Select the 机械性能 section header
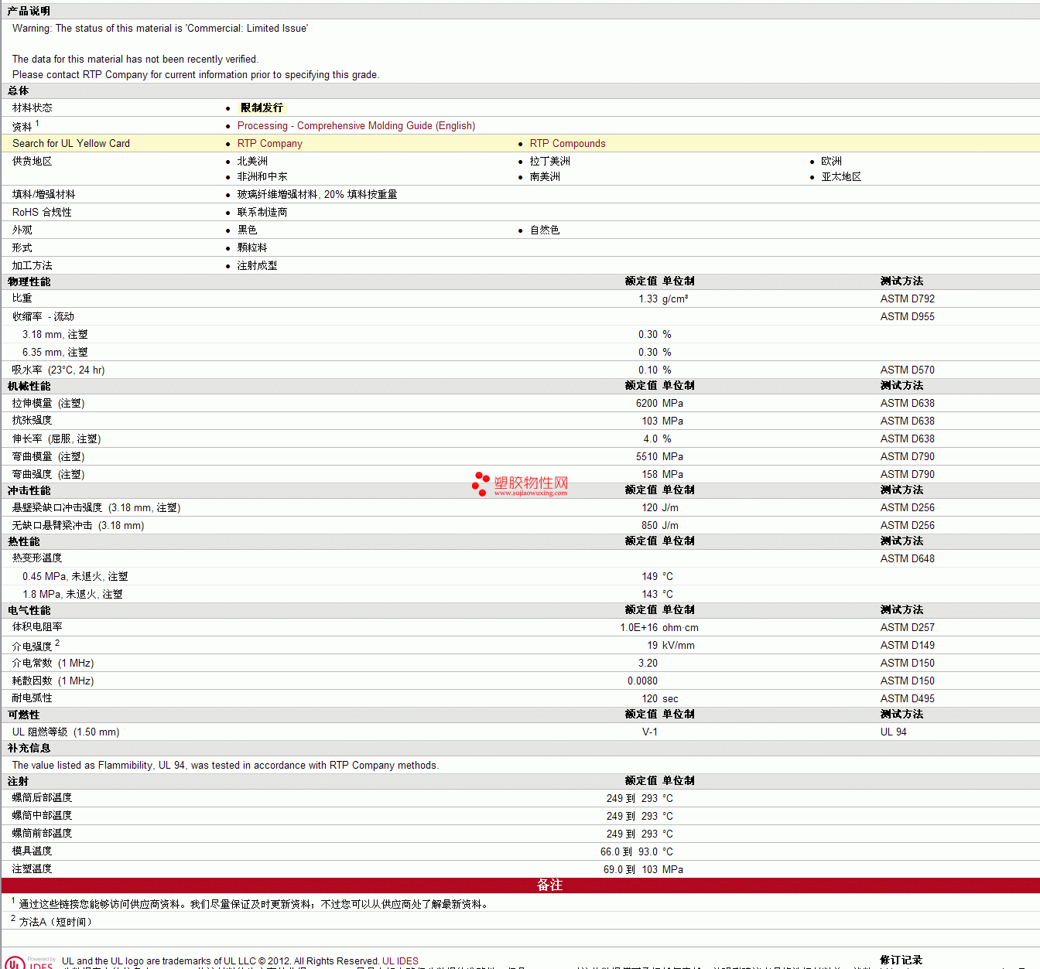This screenshot has height=969, width=1040. click(x=29, y=386)
